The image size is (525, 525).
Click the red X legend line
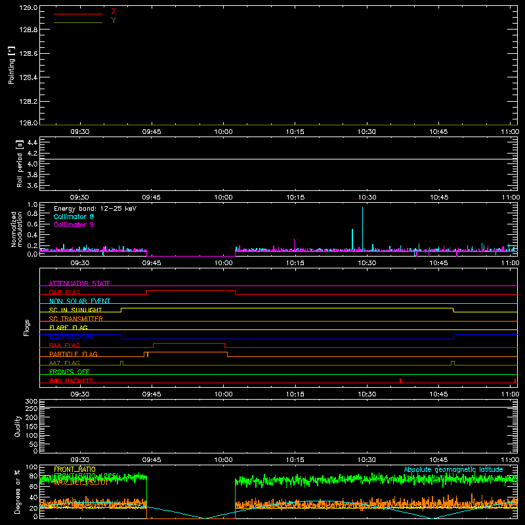coord(78,14)
